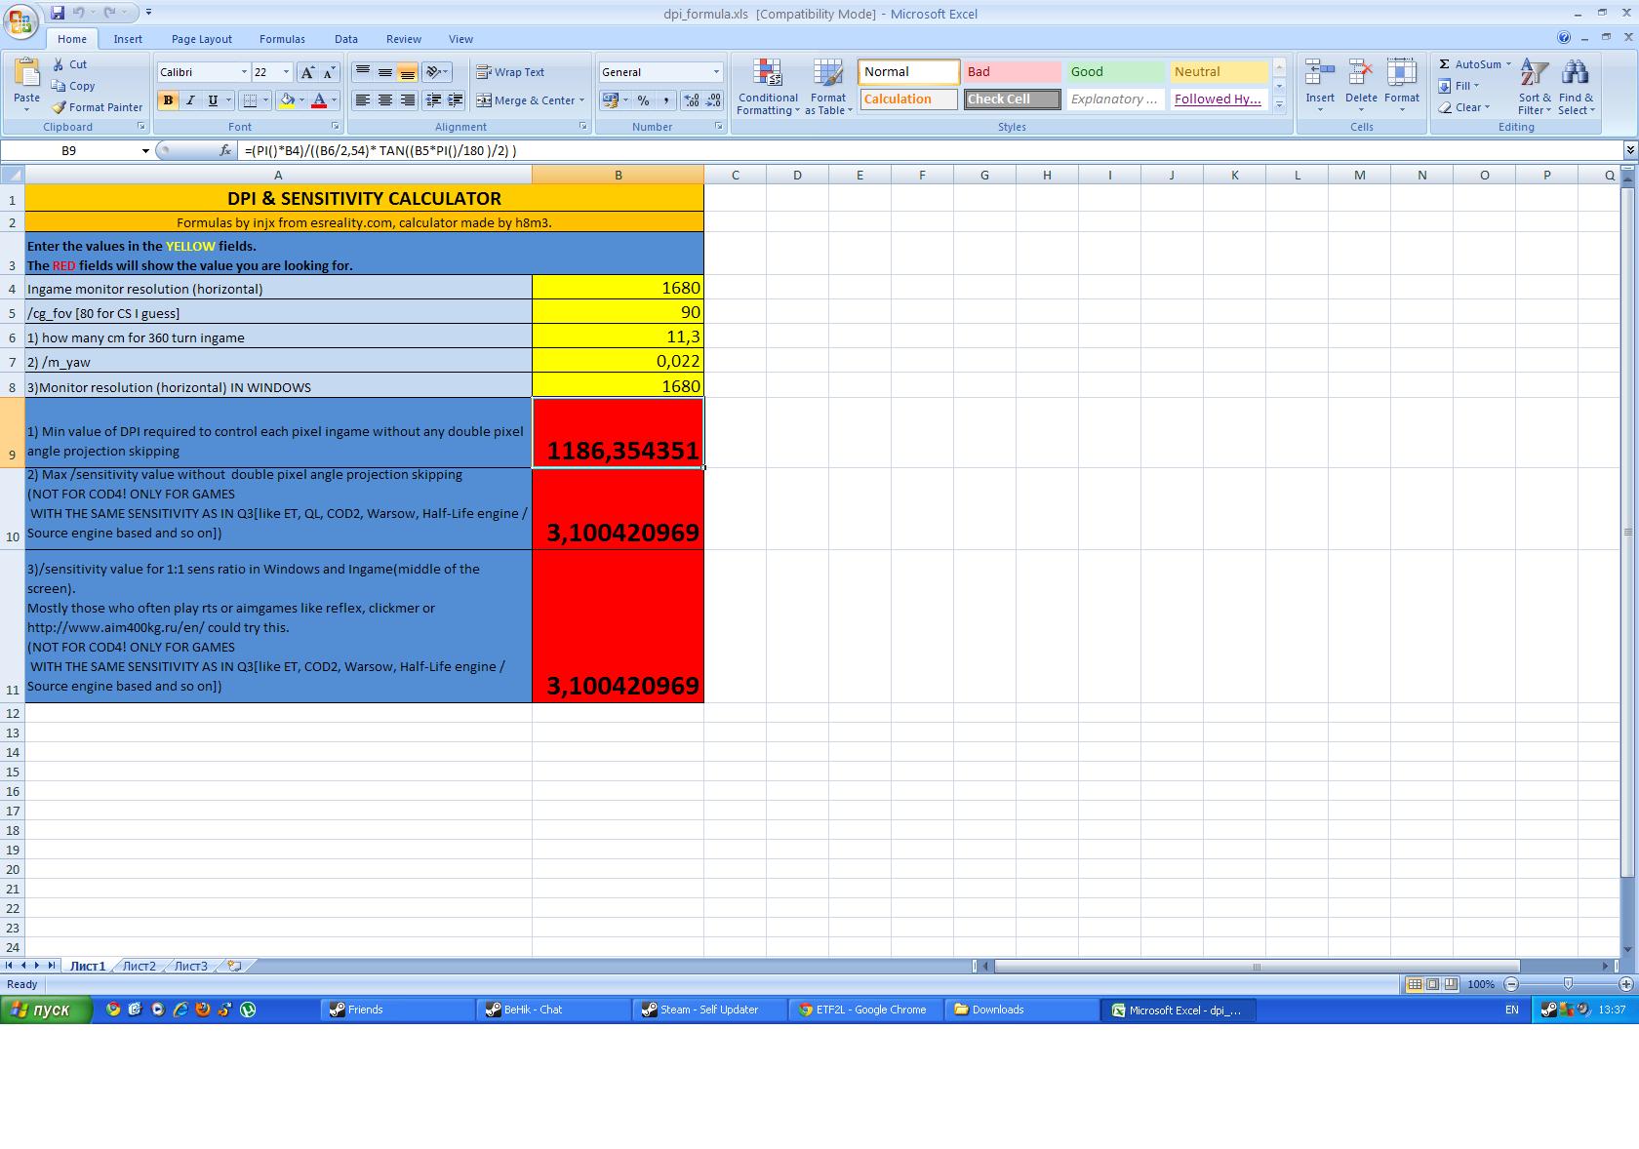The image size is (1639, 1149).
Task: Click Merge & Center button
Action: click(526, 100)
